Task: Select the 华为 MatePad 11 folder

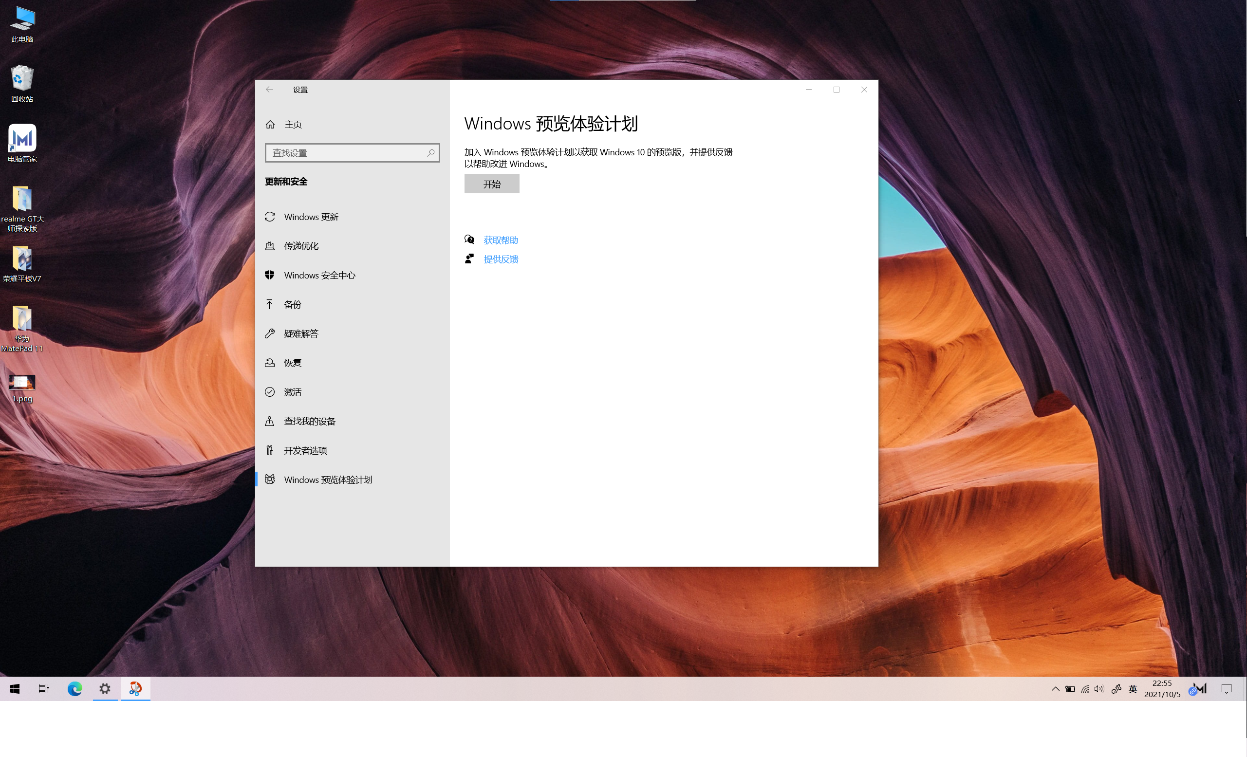Action: (22, 329)
